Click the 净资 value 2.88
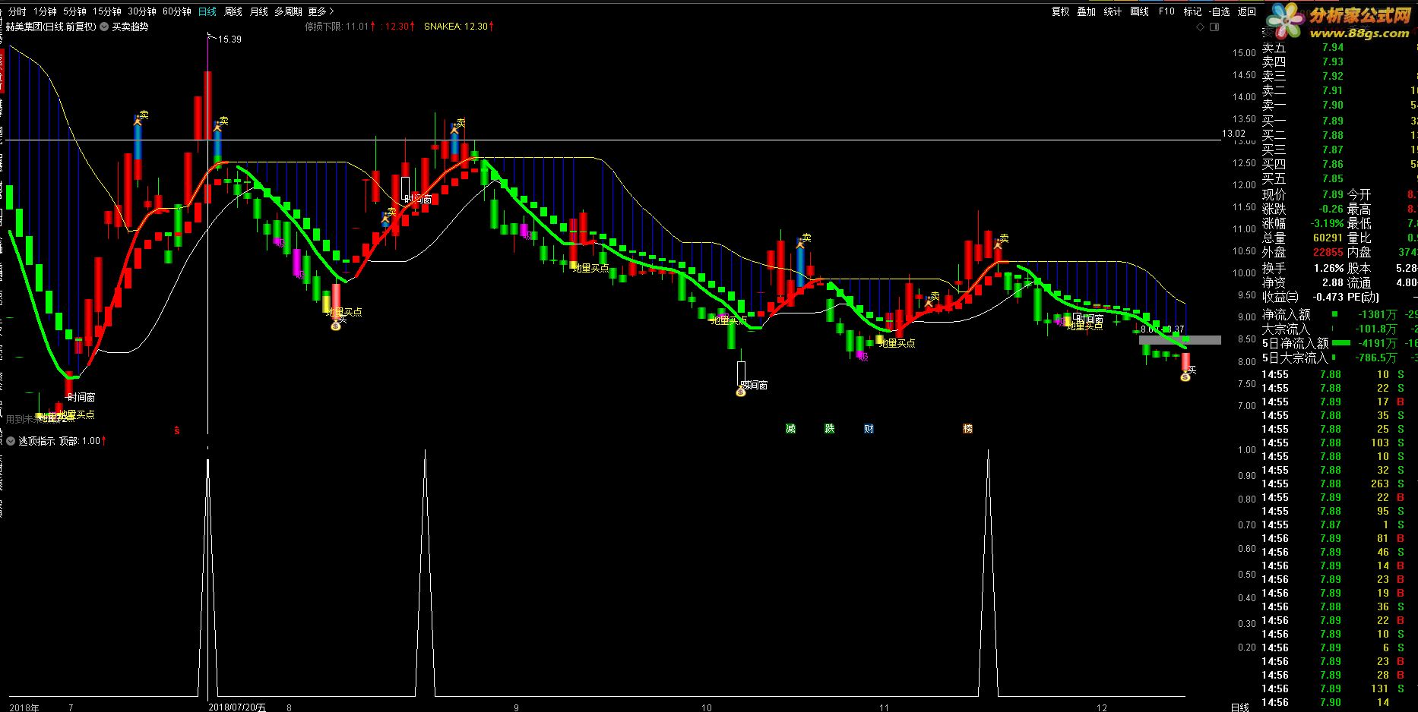1418x712 pixels. click(1332, 282)
